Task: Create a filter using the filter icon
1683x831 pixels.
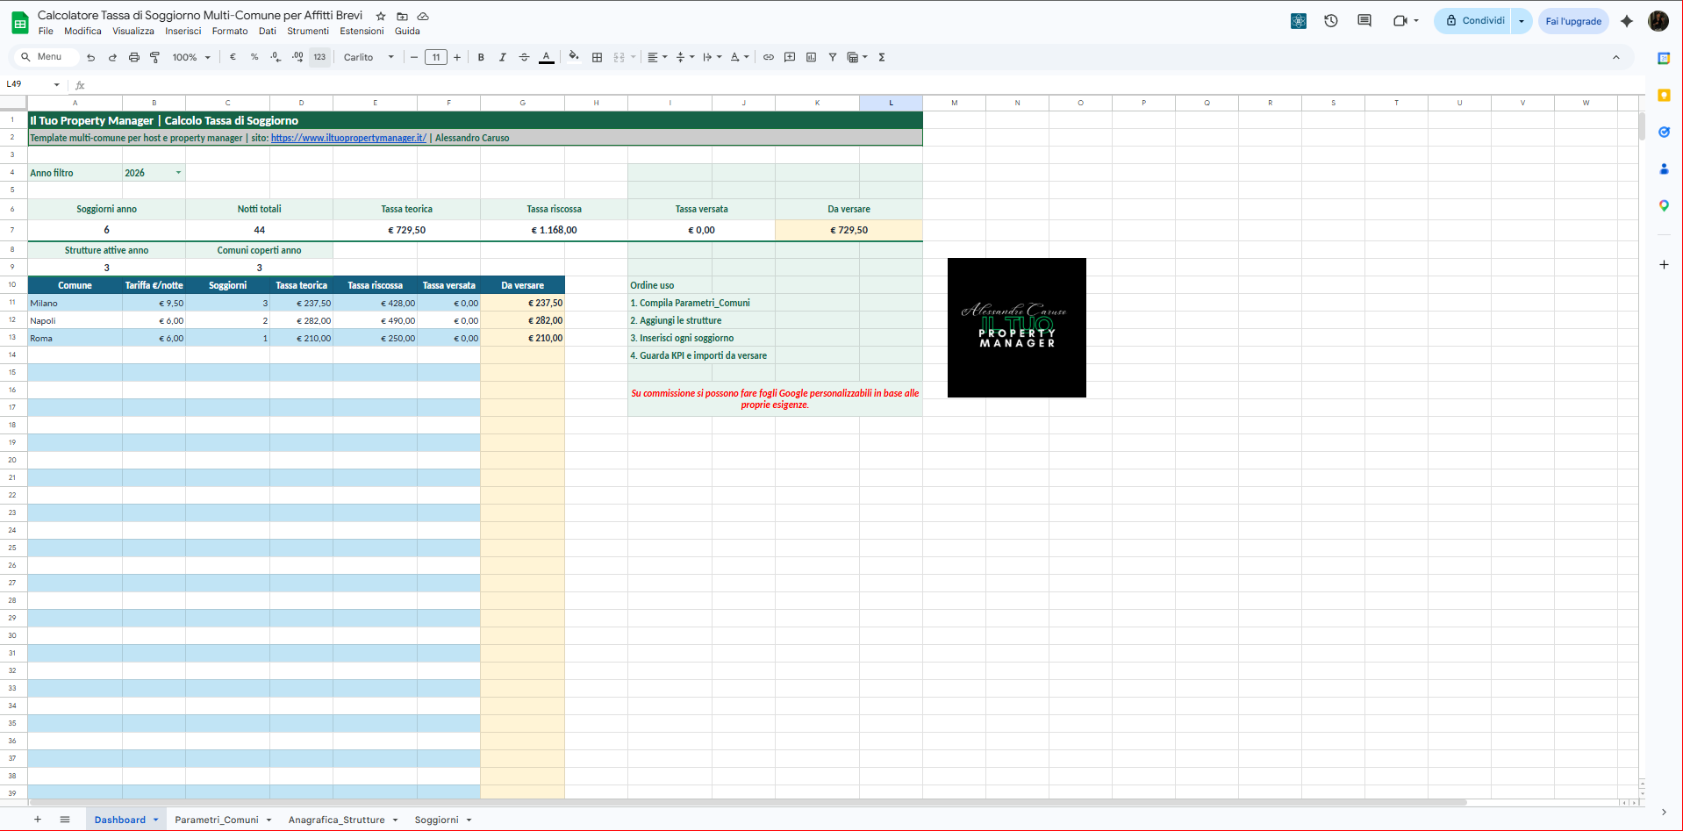Action: coord(831,57)
